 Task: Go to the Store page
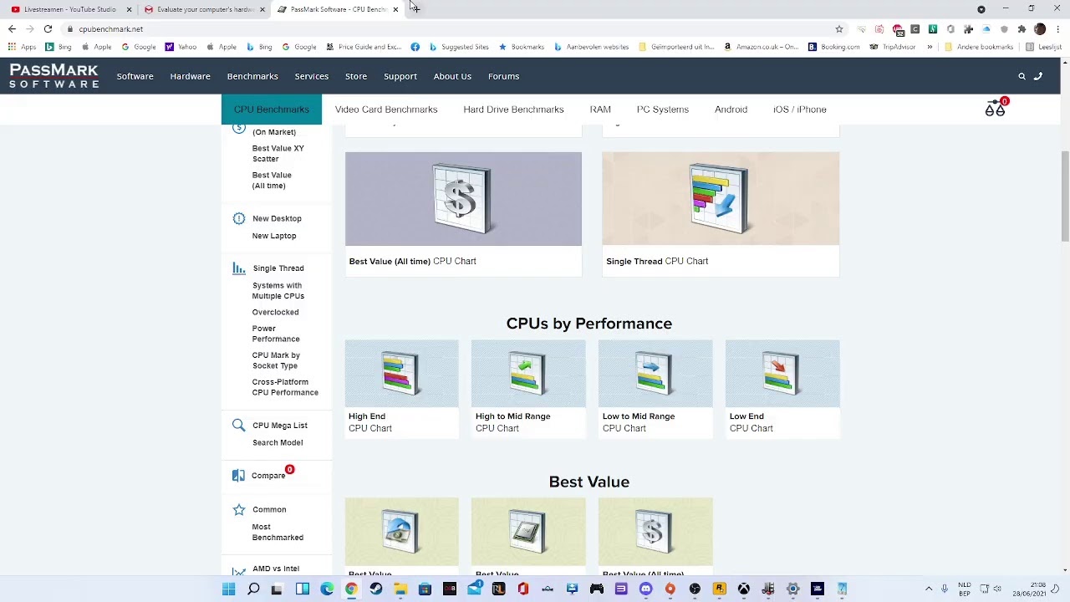[x=356, y=76]
